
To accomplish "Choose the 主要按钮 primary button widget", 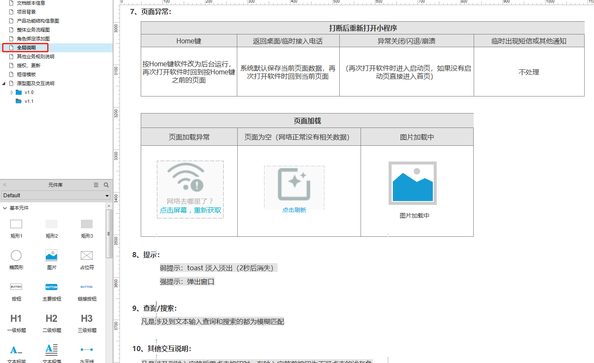I will tap(51, 286).
